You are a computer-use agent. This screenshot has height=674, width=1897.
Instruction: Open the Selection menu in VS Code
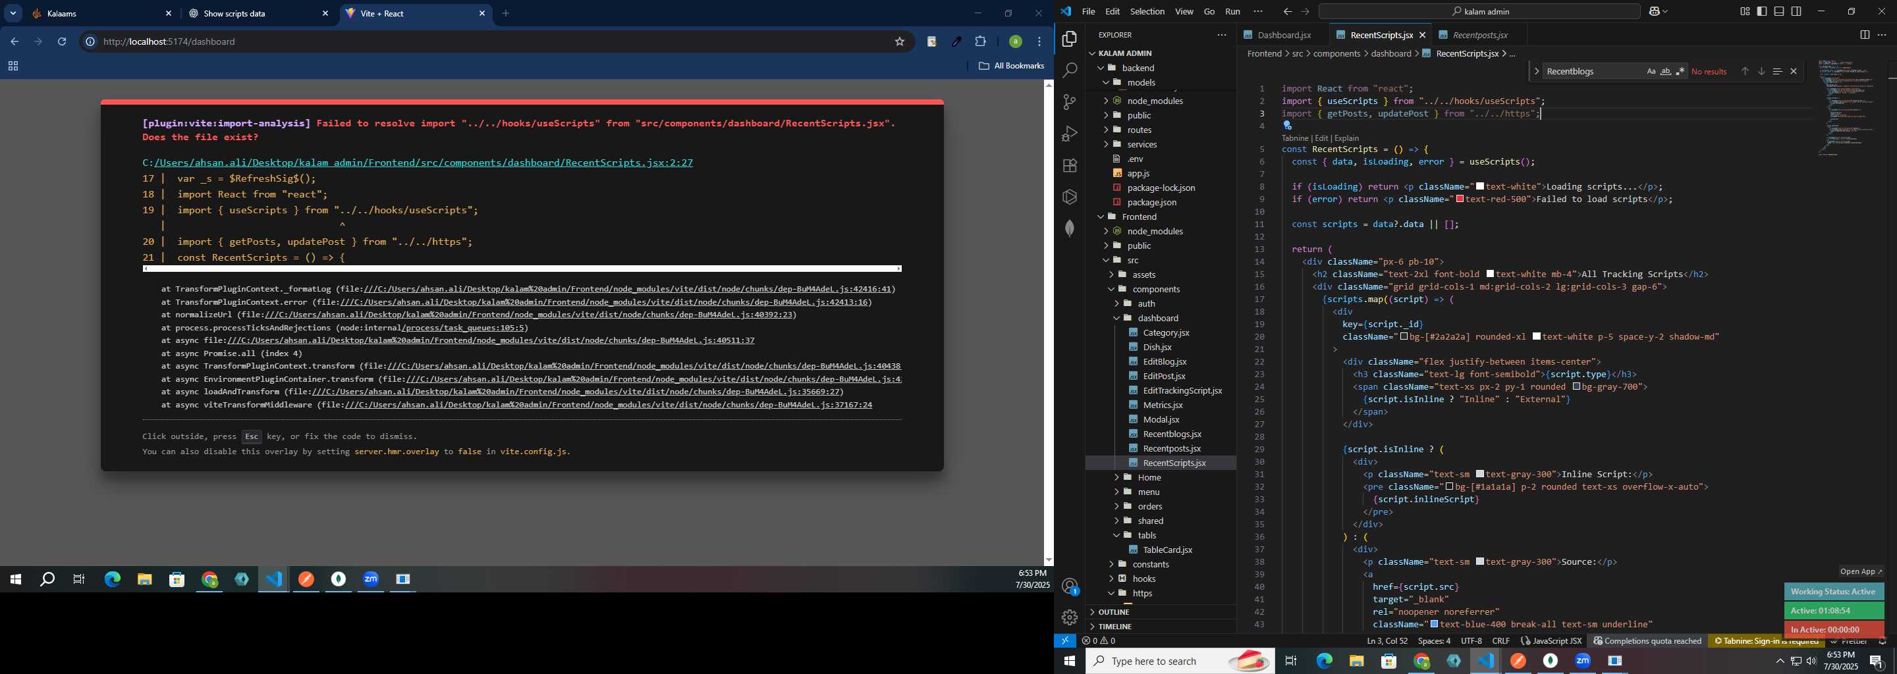tap(1147, 12)
